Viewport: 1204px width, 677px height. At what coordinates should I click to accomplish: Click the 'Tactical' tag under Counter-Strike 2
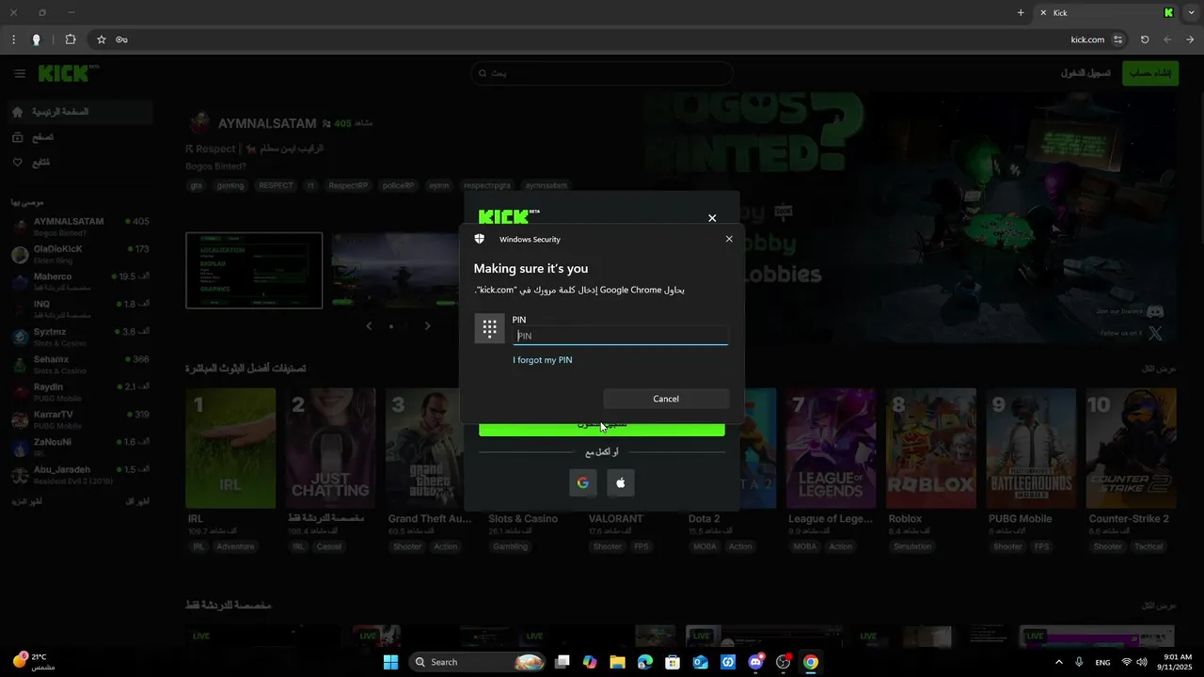(x=1149, y=546)
